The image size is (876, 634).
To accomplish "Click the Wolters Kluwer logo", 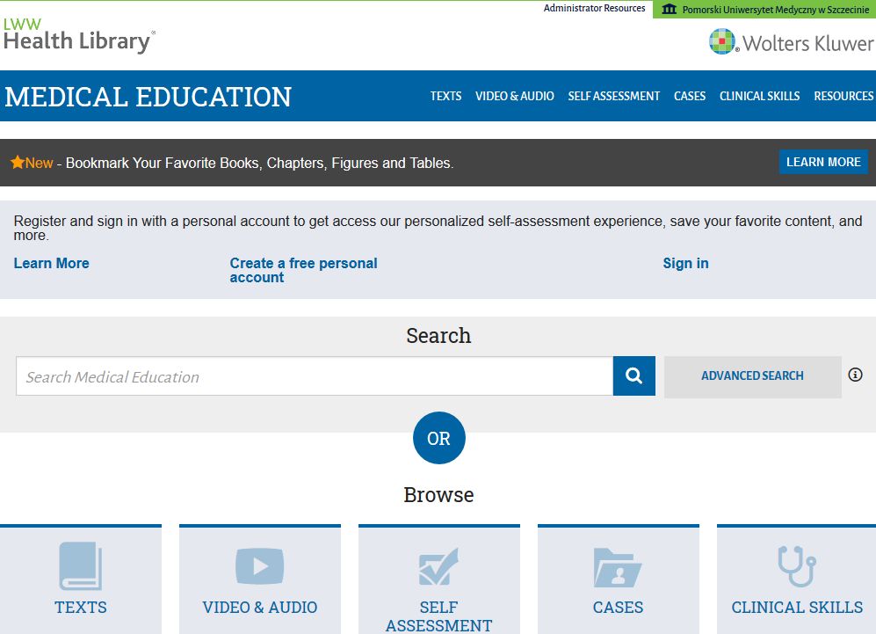I will [791, 40].
